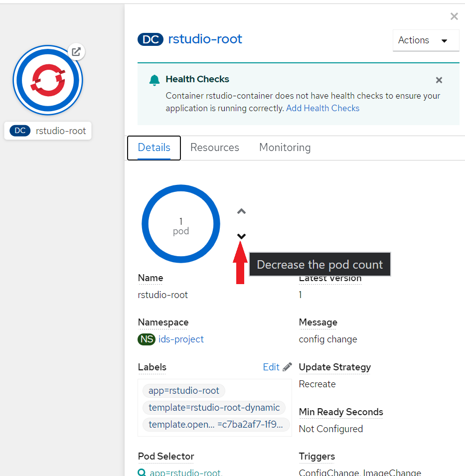465x476 pixels.
Task: Click the Name field heading
Action: coord(151,278)
